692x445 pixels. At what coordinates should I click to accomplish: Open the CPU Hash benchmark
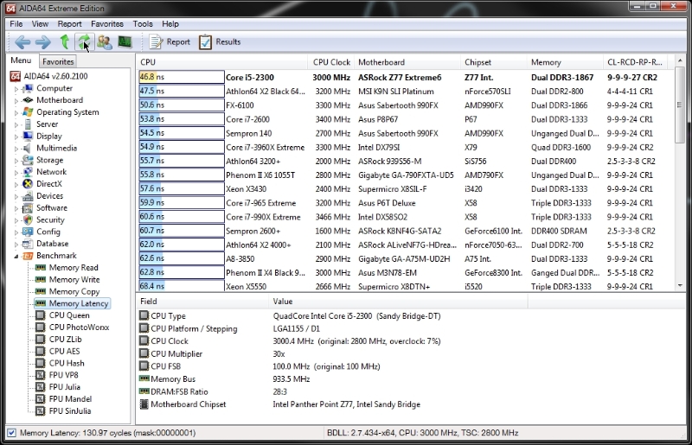[x=67, y=363]
